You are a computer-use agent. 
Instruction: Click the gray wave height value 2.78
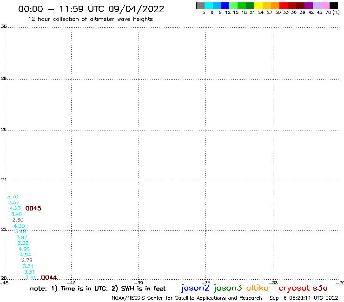pyautogui.click(x=27, y=260)
